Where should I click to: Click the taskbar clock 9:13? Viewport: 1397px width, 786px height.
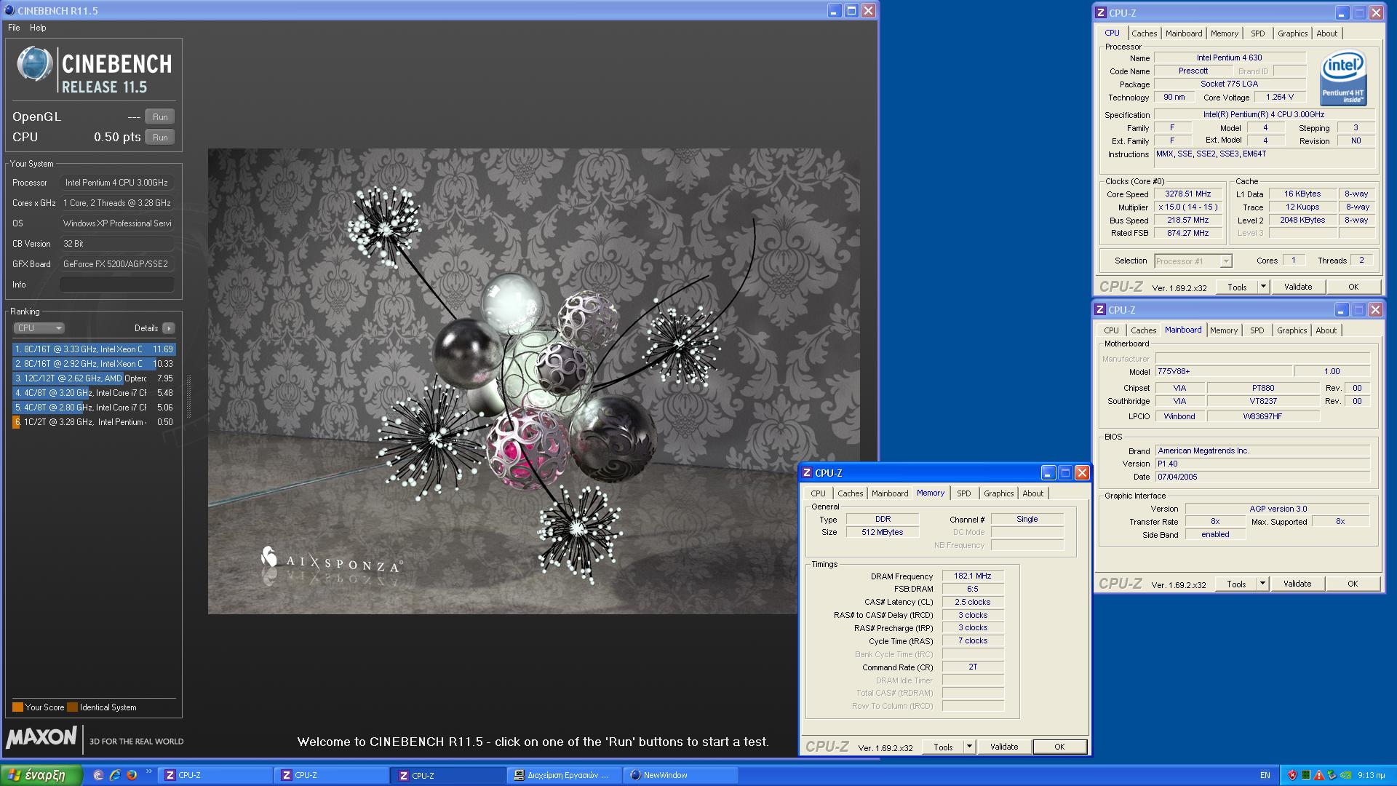coord(1372,775)
